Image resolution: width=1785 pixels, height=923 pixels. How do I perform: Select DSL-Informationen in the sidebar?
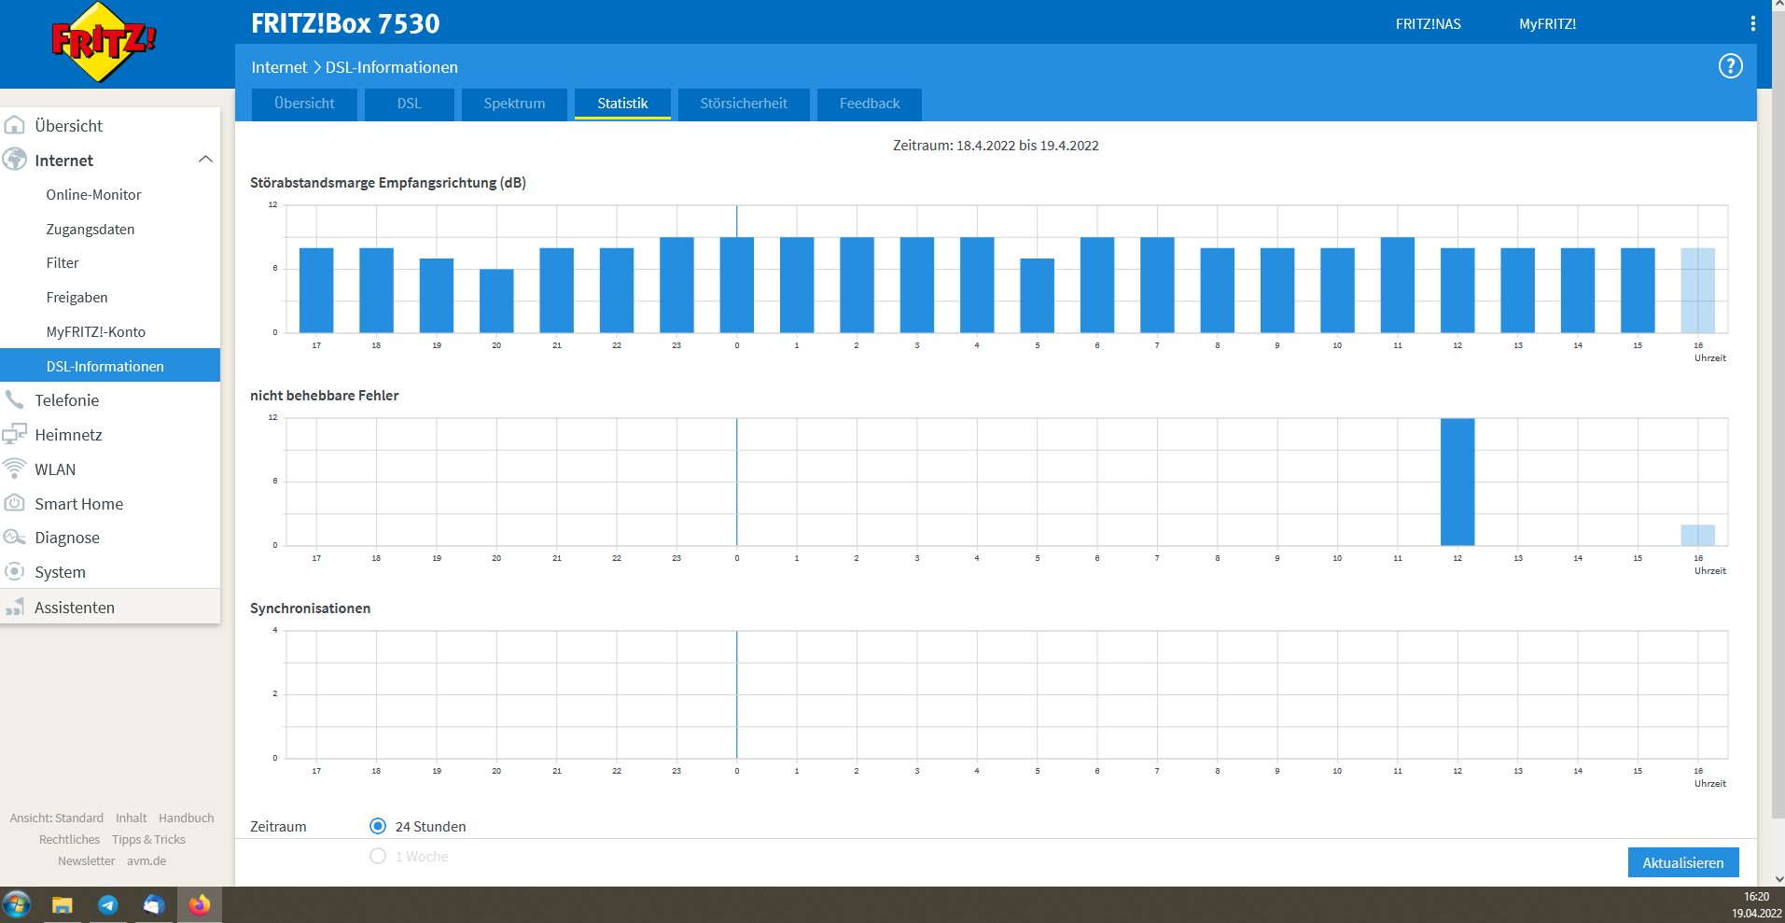[110, 366]
